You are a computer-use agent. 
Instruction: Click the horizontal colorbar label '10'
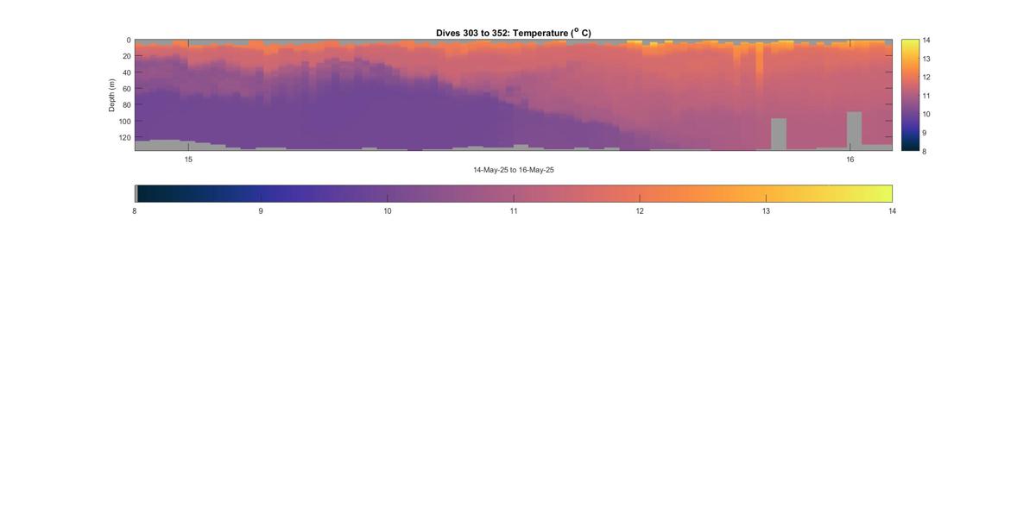point(388,211)
